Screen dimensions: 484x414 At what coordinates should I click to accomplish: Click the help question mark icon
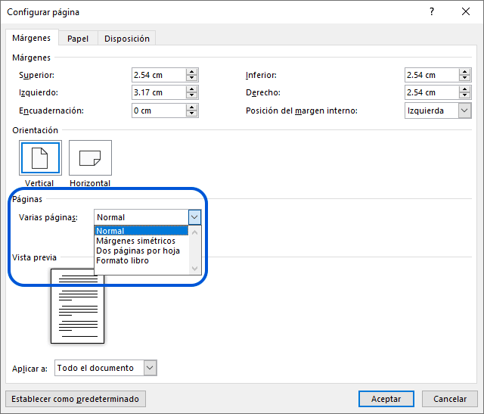(x=432, y=12)
